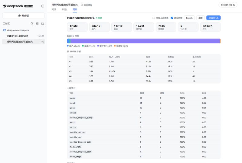Click the cordis_inspect_query tool name

81,118
